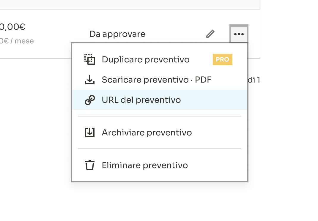Click the yellow PRO badge
This screenshot has height=221, width=318.
(x=222, y=59)
